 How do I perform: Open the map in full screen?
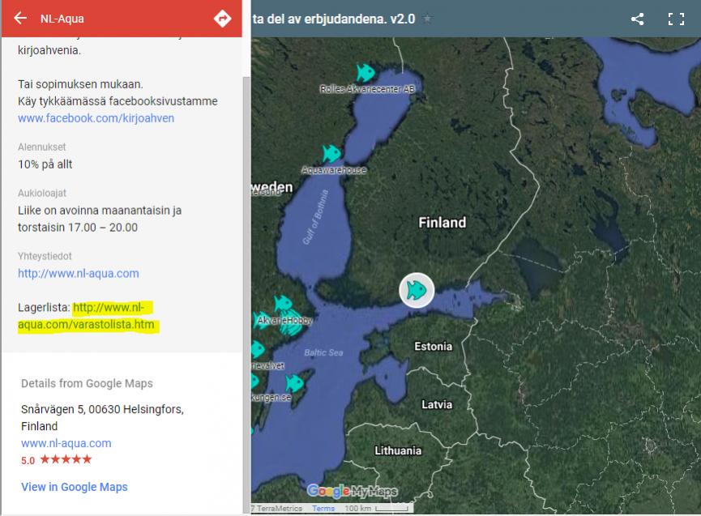click(676, 19)
